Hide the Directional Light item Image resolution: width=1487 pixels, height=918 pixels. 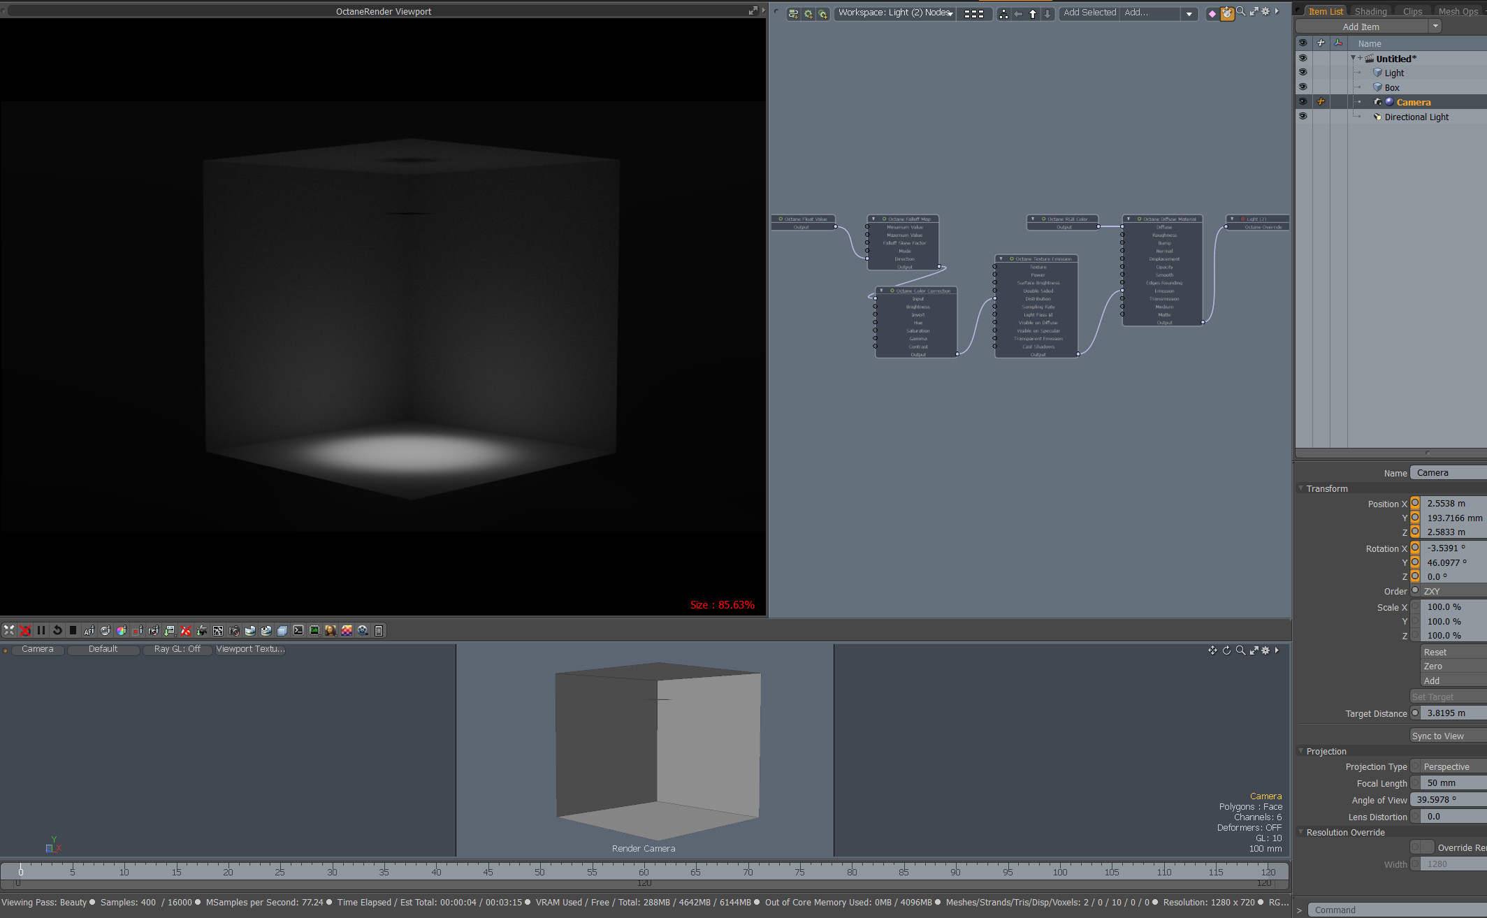click(1303, 117)
